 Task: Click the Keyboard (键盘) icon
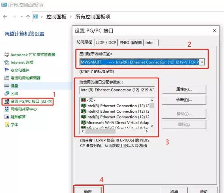pos(7,85)
